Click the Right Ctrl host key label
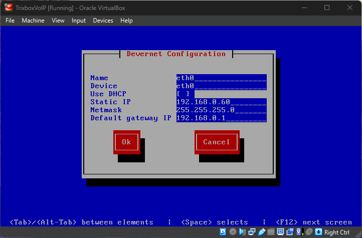Image resolution: width=362 pixels, height=238 pixels. (337, 232)
